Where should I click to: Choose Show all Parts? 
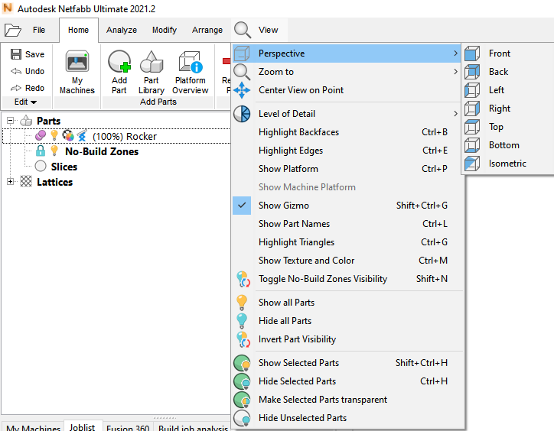click(x=348, y=303)
